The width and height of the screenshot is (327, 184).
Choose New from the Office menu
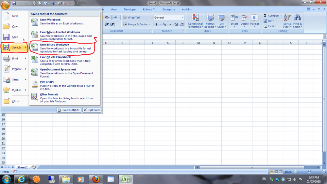pyautogui.click(x=15, y=16)
